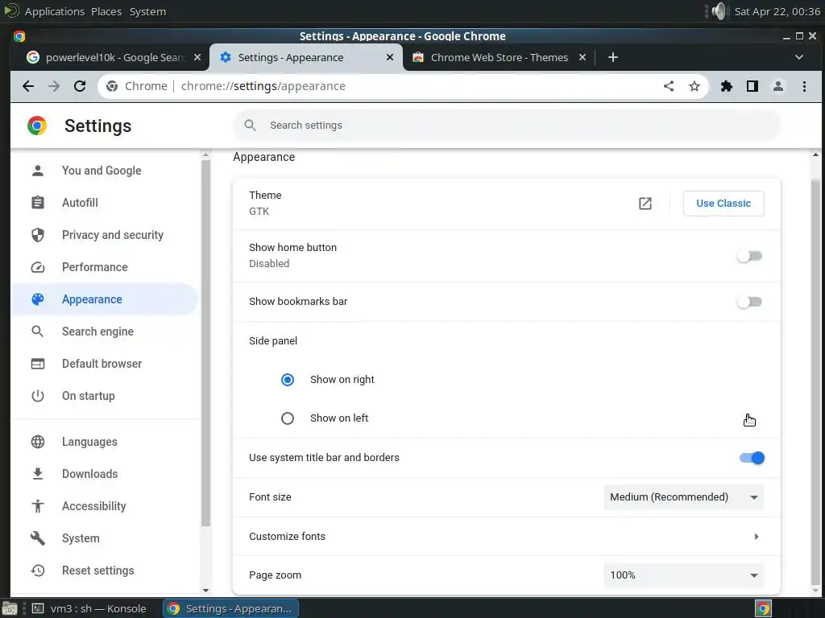The height and width of the screenshot is (618, 825).
Task: Open the Extensions puzzle icon
Action: coord(727,86)
